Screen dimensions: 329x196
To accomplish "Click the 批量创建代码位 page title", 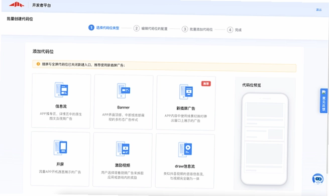I will (20, 19).
